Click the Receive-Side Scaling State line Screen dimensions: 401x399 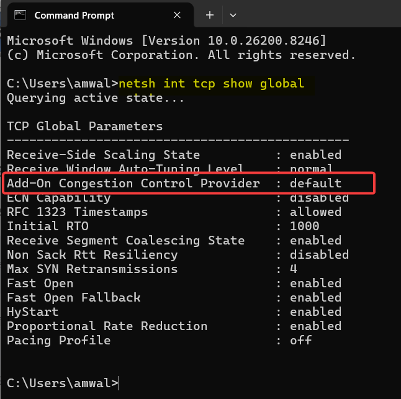pos(103,155)
